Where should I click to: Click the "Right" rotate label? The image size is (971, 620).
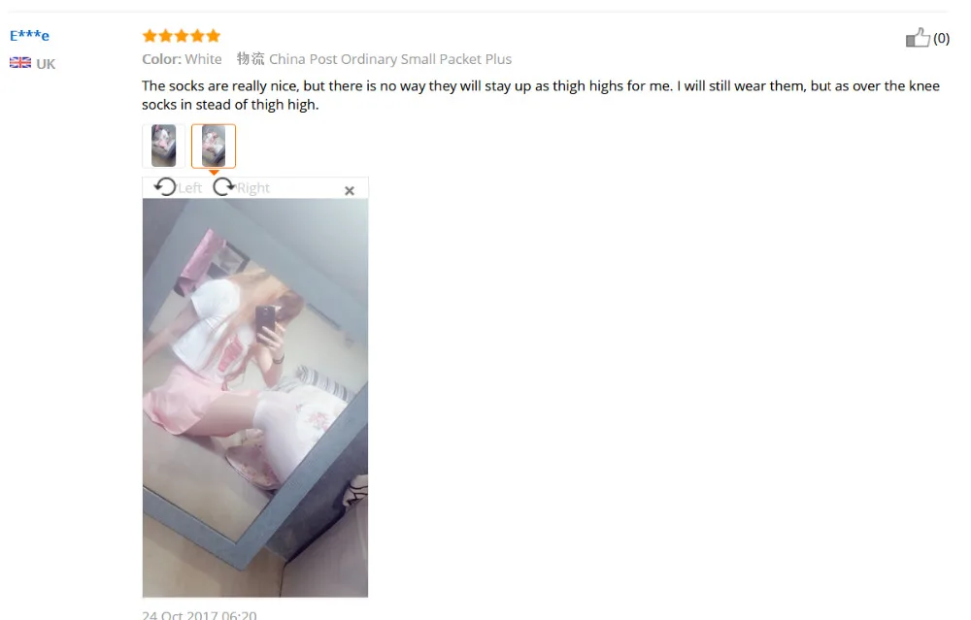click(253, 188)
